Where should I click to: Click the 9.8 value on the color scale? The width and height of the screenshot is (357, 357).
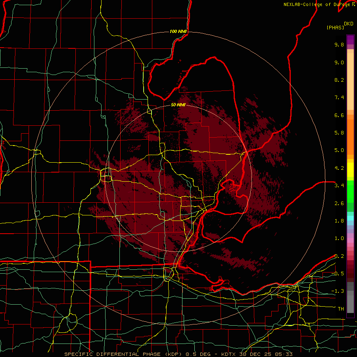339,45
